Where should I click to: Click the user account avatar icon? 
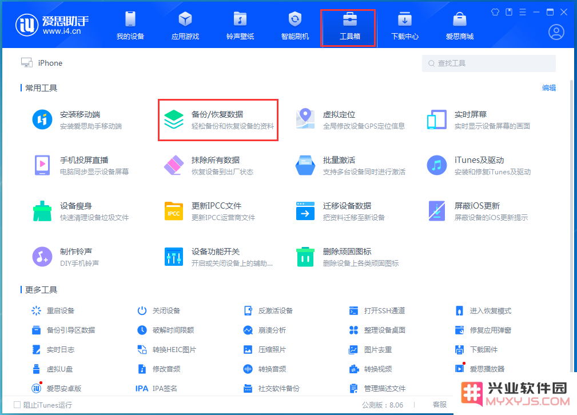(556, 33)
